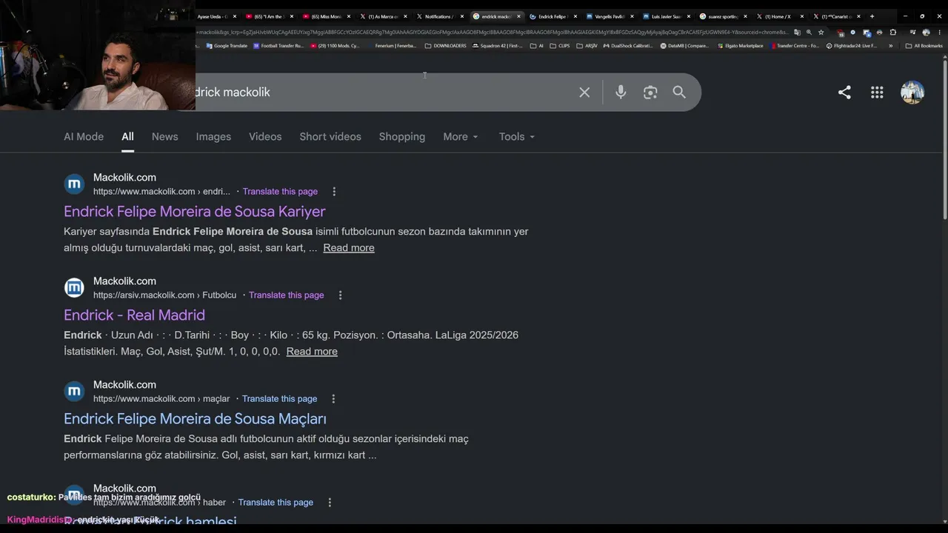Image resolution: width=948 pixels, height=533 pixels.
Task: Close the 'suarez sporting' browser tab
Action: pos(745,16)
